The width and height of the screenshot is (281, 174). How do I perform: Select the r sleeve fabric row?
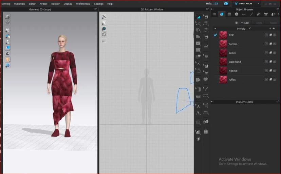pos(245,71)
